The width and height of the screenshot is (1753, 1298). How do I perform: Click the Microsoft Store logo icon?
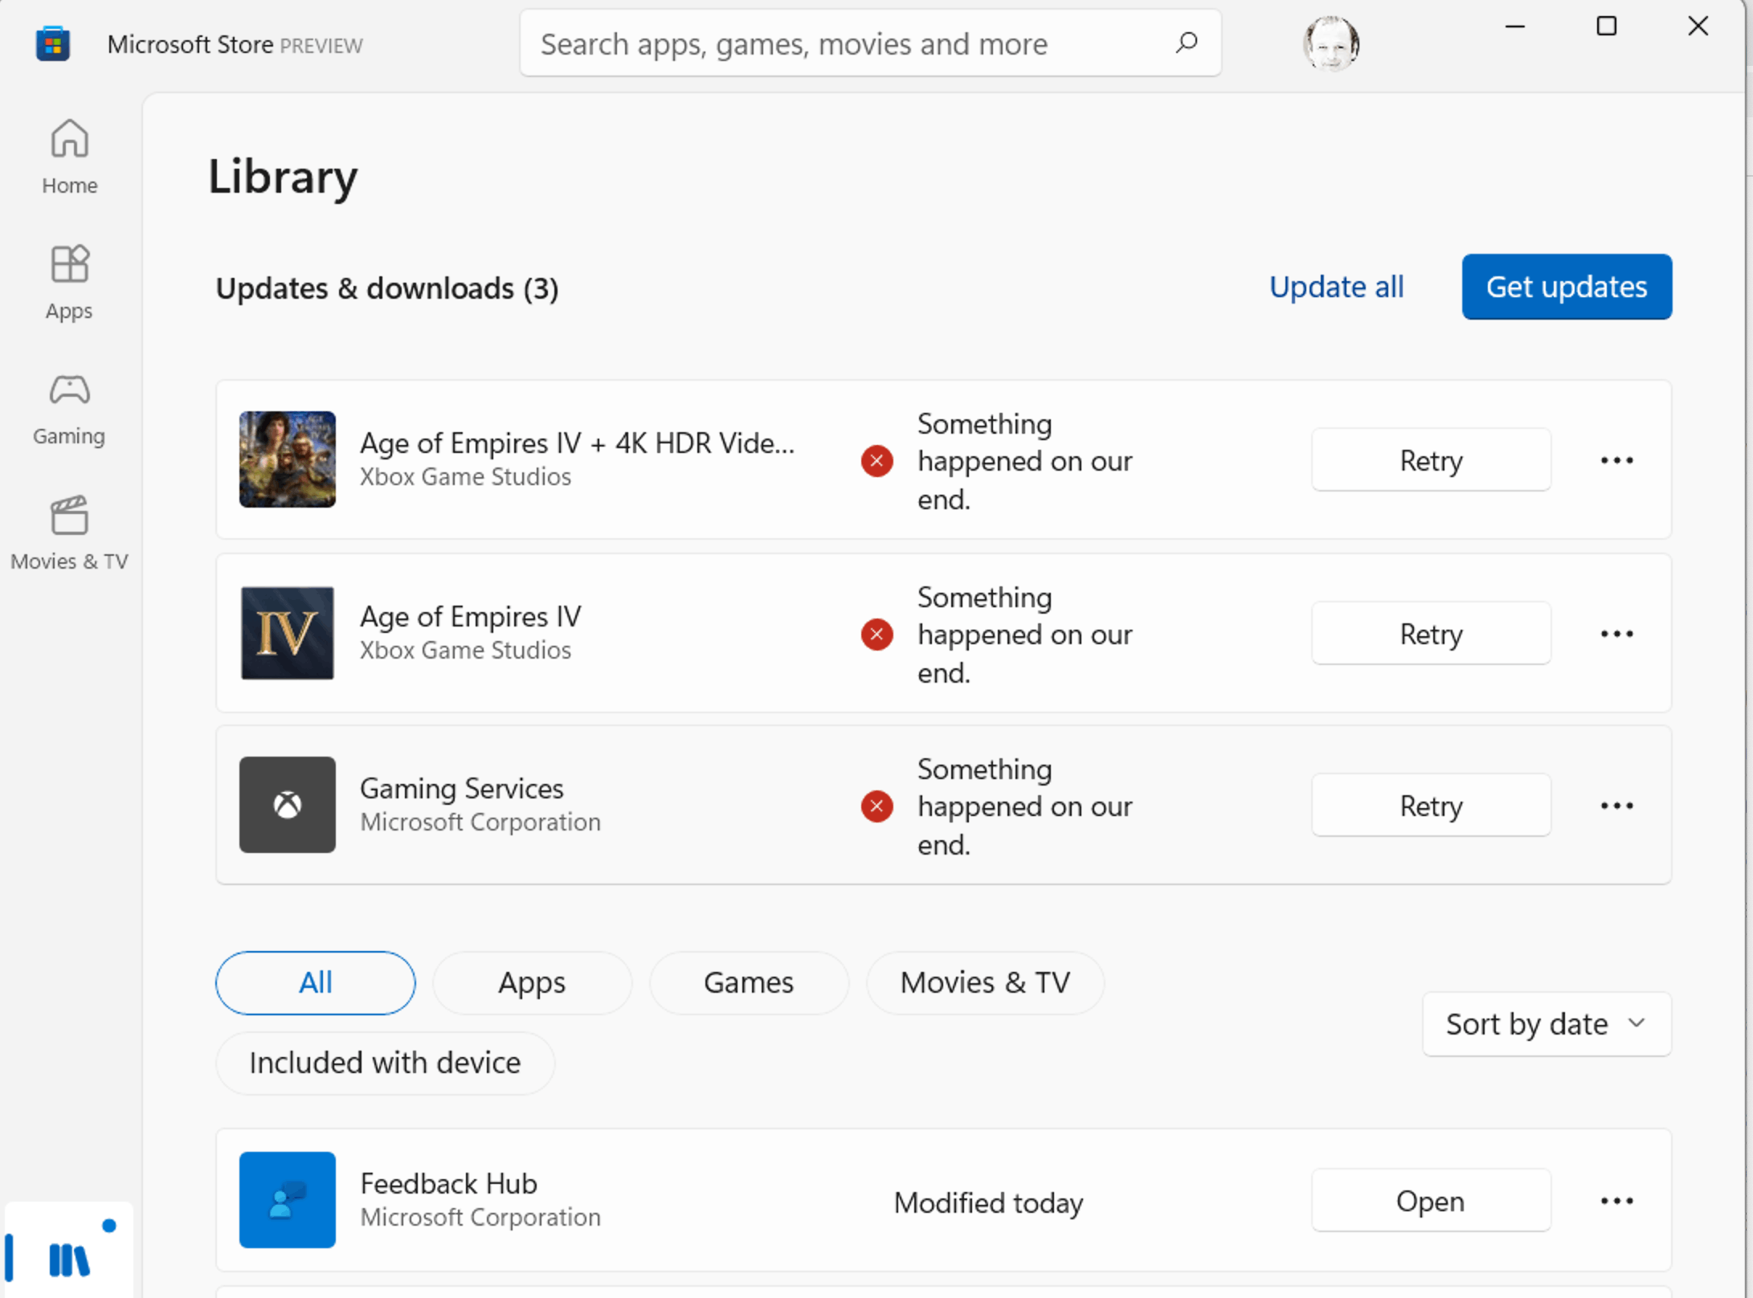[53, 44]
